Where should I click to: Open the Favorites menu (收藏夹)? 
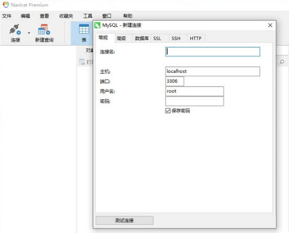click(66, 16)
